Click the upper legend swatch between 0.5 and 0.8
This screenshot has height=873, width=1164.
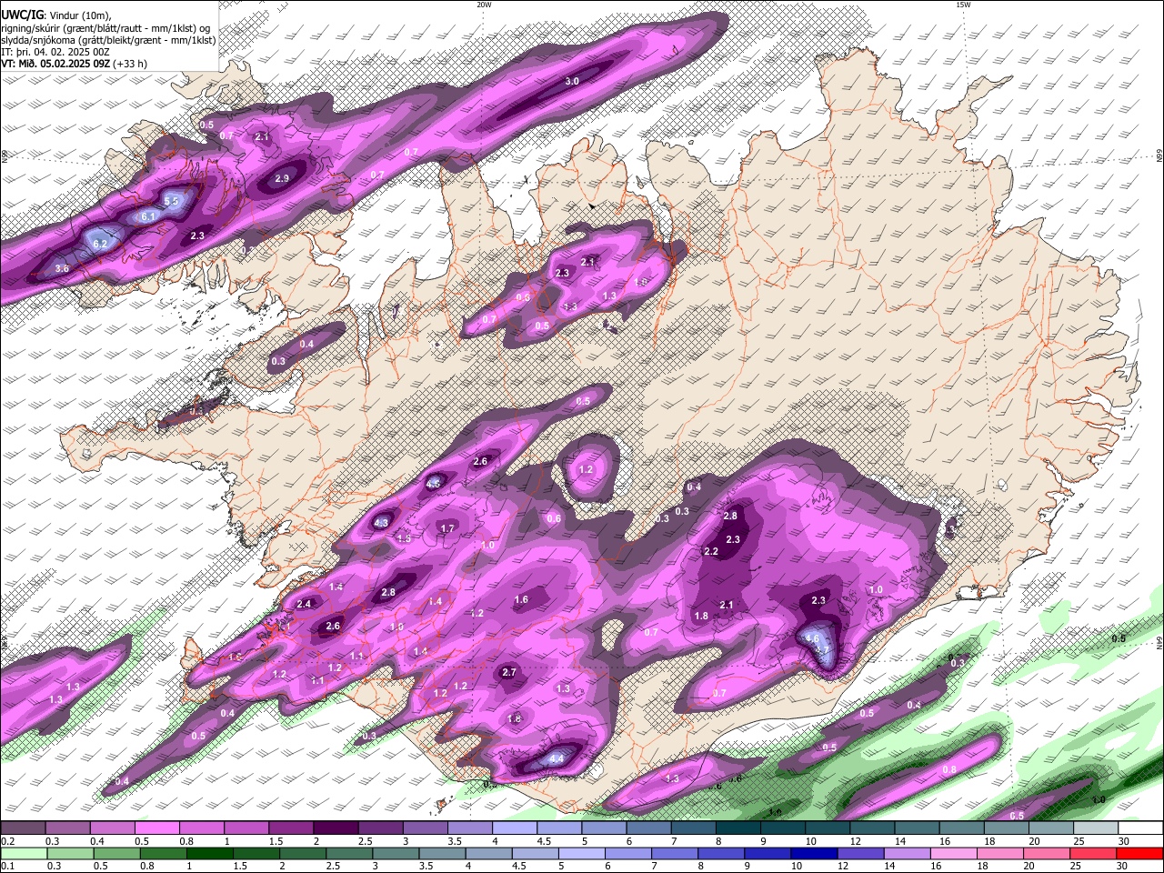click(x=156, y=828)
